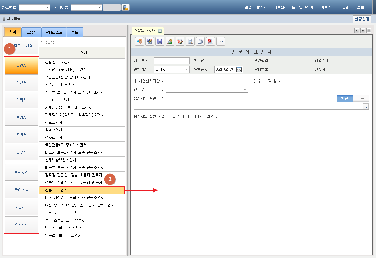Click the print preview magnifier icon

point(190,41)
